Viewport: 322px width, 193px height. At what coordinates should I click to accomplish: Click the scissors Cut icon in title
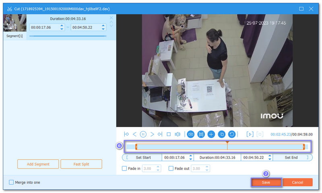pyautogui.click(x=9, y=9)
